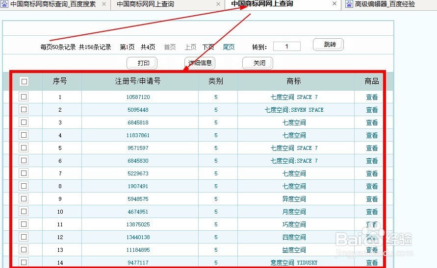The height and width of the screenshot is (268, 437).
Task: Open trademark 巧度空间
Action: click(294, 224)
